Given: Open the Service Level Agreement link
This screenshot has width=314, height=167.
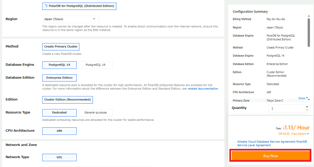Looking at the screenshot, I should click(x=254, y=145).
